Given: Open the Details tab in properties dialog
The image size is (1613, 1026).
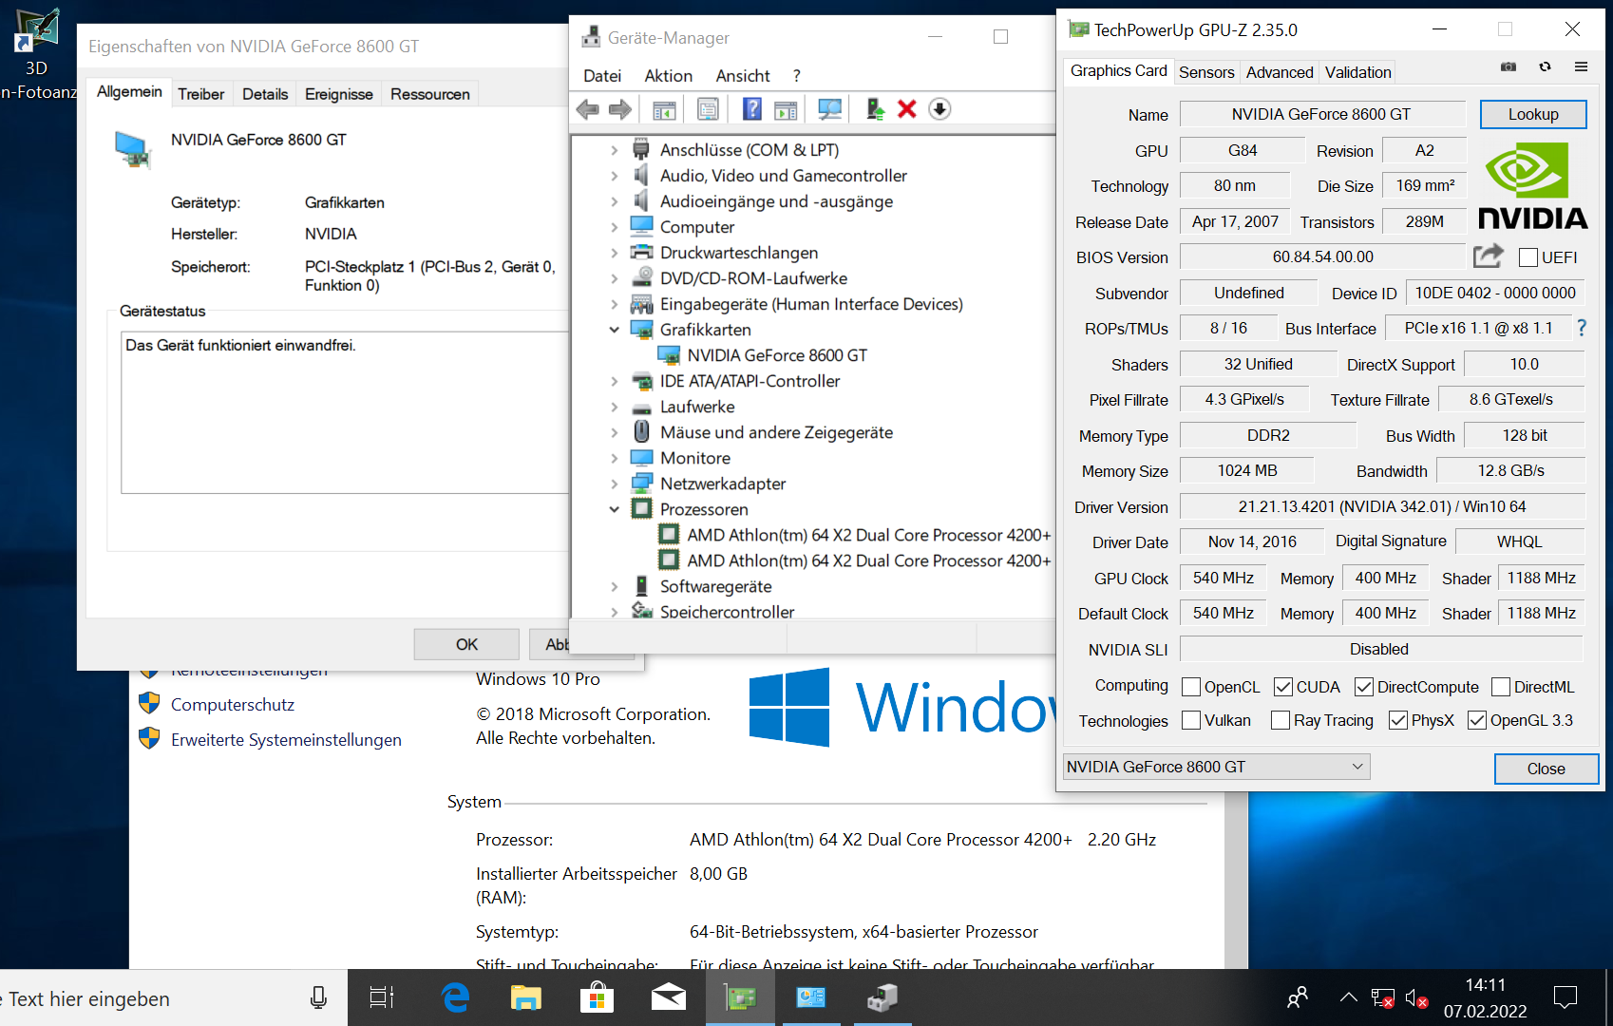Looking at the screenshot, I should pyautogui.click(x=265, y=94).
